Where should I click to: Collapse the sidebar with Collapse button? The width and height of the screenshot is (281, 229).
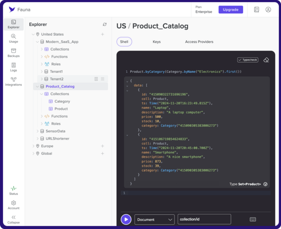click(x=14, y=219)
